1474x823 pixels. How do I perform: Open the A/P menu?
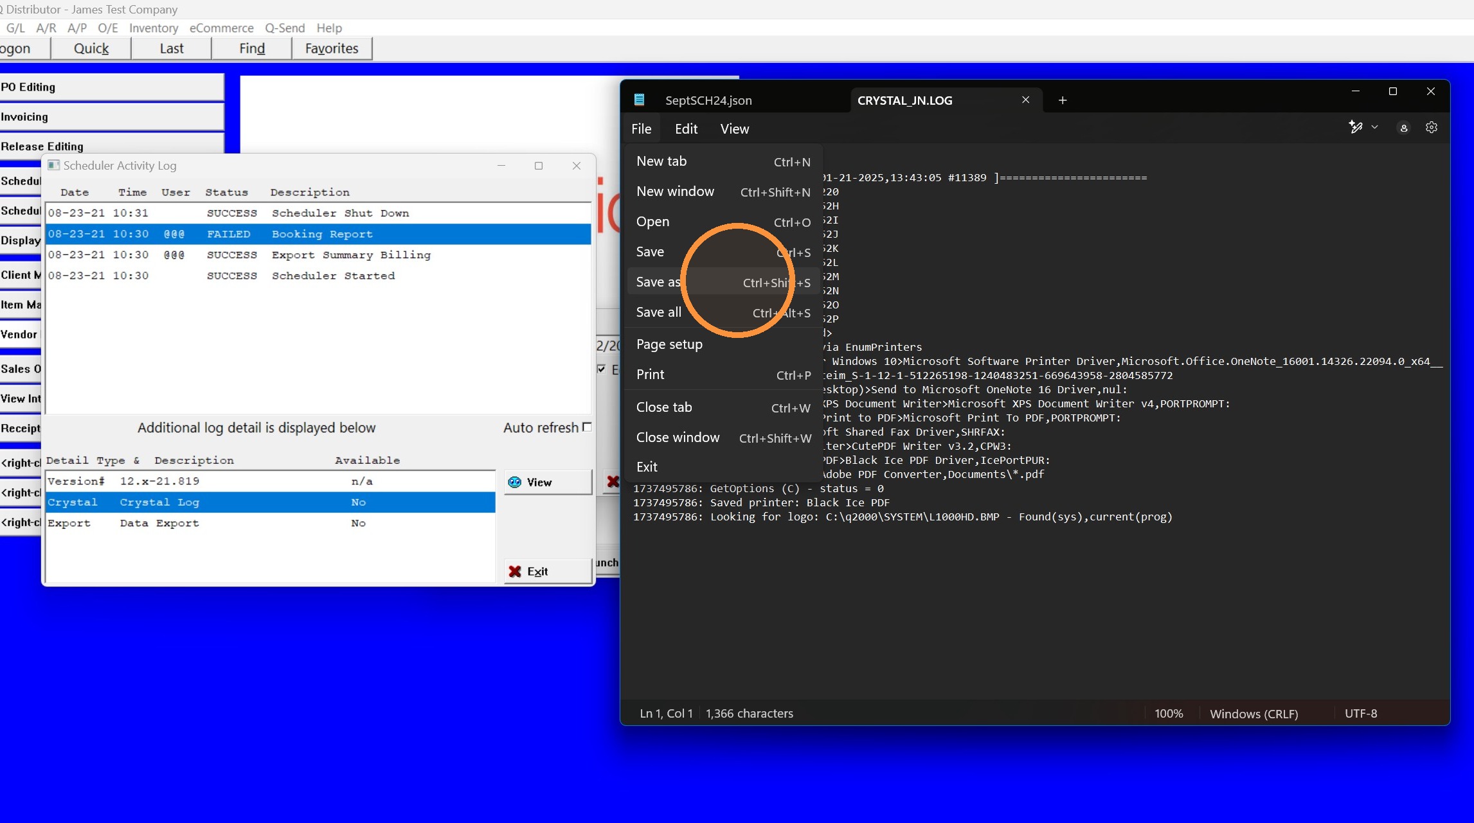click(x=77, y=28)
